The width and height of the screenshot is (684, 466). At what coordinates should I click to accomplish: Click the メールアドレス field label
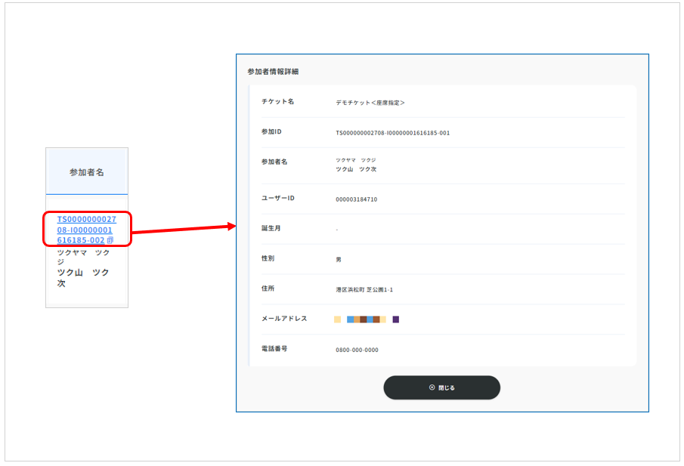(x=284, y=319)
